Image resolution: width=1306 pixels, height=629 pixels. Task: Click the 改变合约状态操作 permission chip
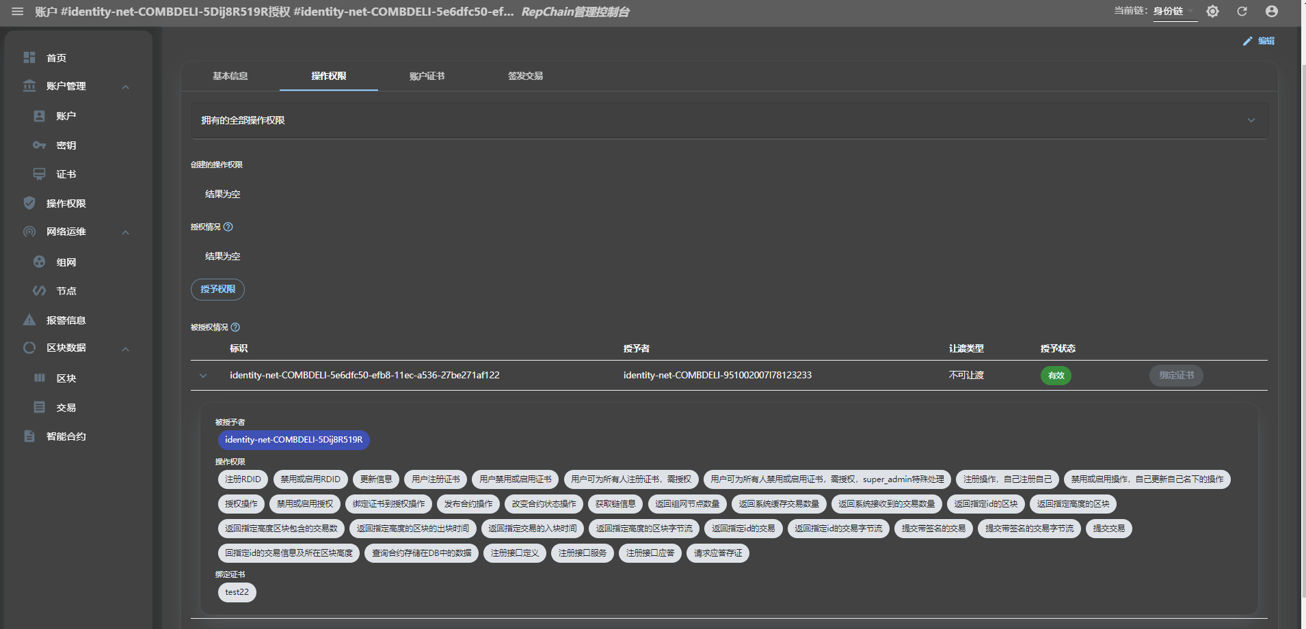pyautogui.click(x=544, y=504)
